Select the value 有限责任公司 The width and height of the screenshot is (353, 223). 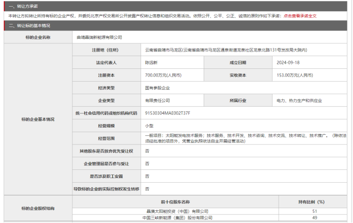click(157, 101)
